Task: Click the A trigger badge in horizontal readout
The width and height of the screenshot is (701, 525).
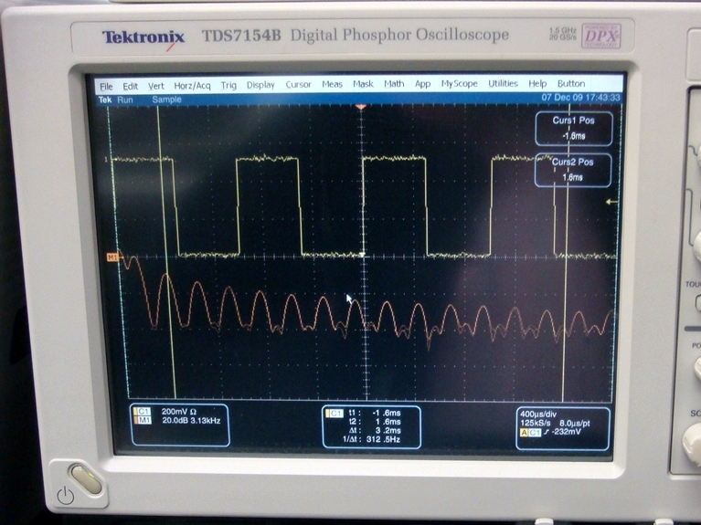Action: (524, 433)
